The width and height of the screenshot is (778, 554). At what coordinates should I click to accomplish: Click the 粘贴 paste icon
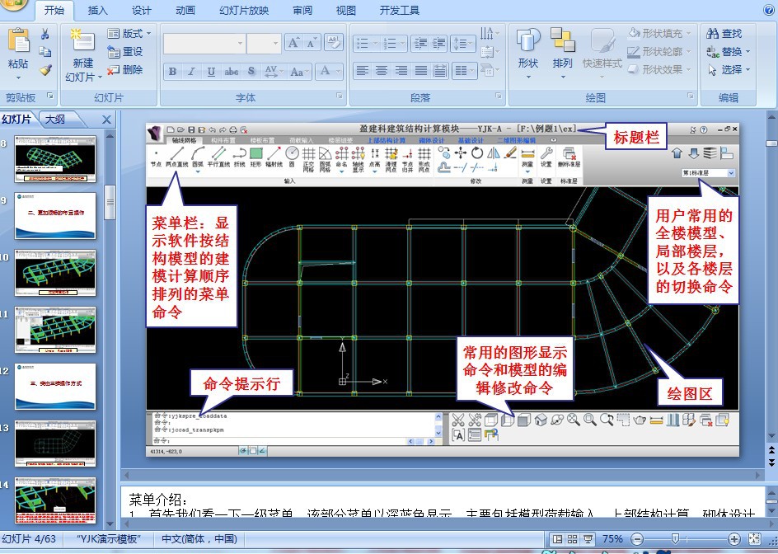(18, 40)
